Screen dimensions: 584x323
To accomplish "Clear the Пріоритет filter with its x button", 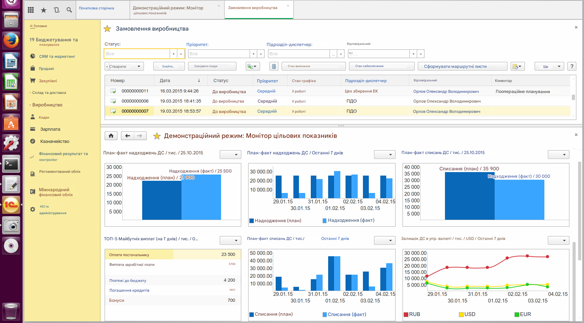I will click(x=261, y=54).
